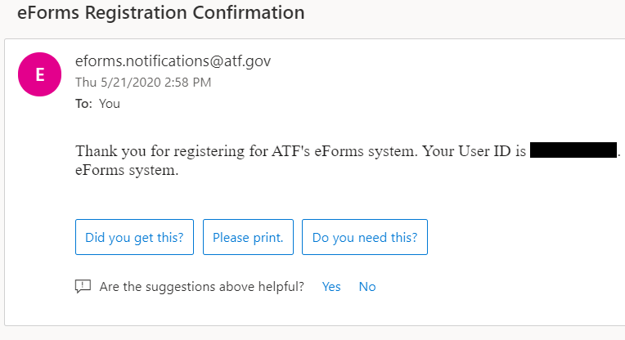Click the word 'Confirmation' in the subject
The image size is (625, 340).
(x=249, y=13)
